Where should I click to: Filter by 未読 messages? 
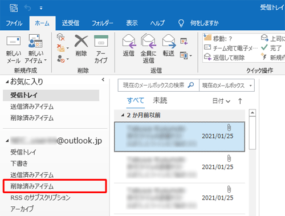(160, 100)
